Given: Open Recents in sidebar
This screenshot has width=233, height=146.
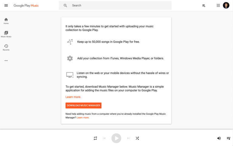Looking at the screenshot, I should point(6,47).
